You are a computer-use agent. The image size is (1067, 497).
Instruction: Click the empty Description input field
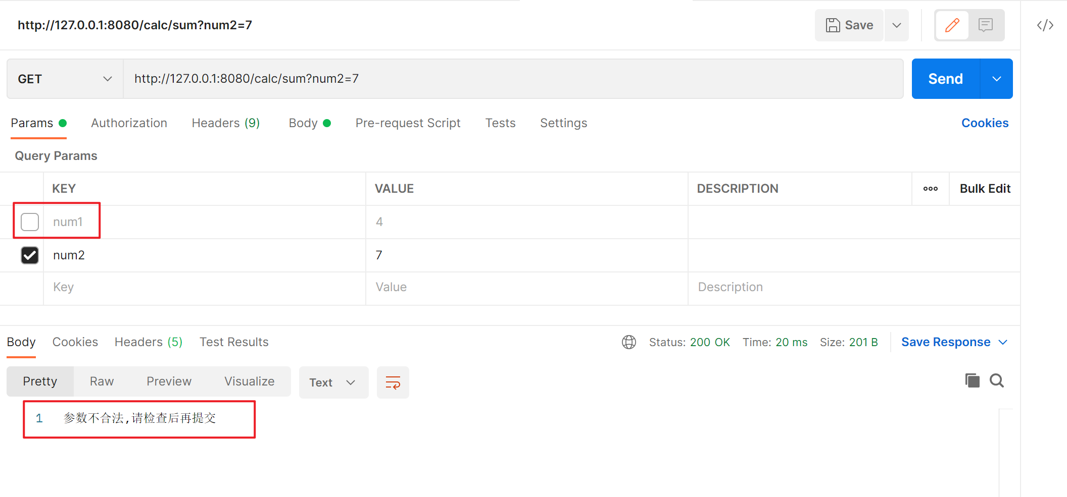click(x=854, y=287)
